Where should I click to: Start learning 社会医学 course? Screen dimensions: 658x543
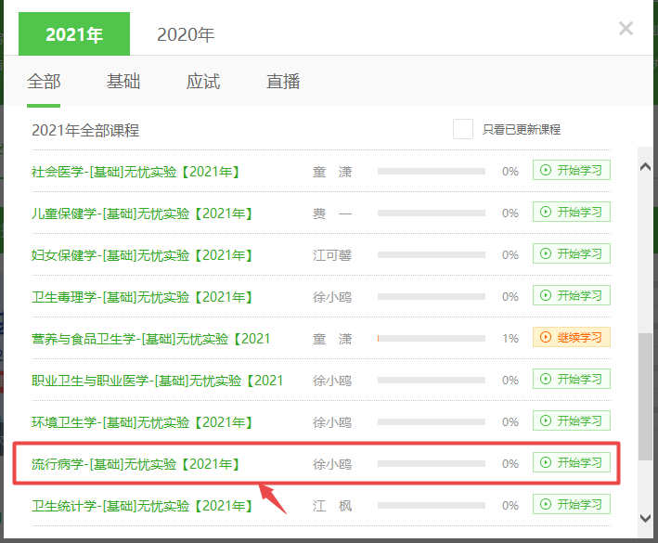[571, 171]
